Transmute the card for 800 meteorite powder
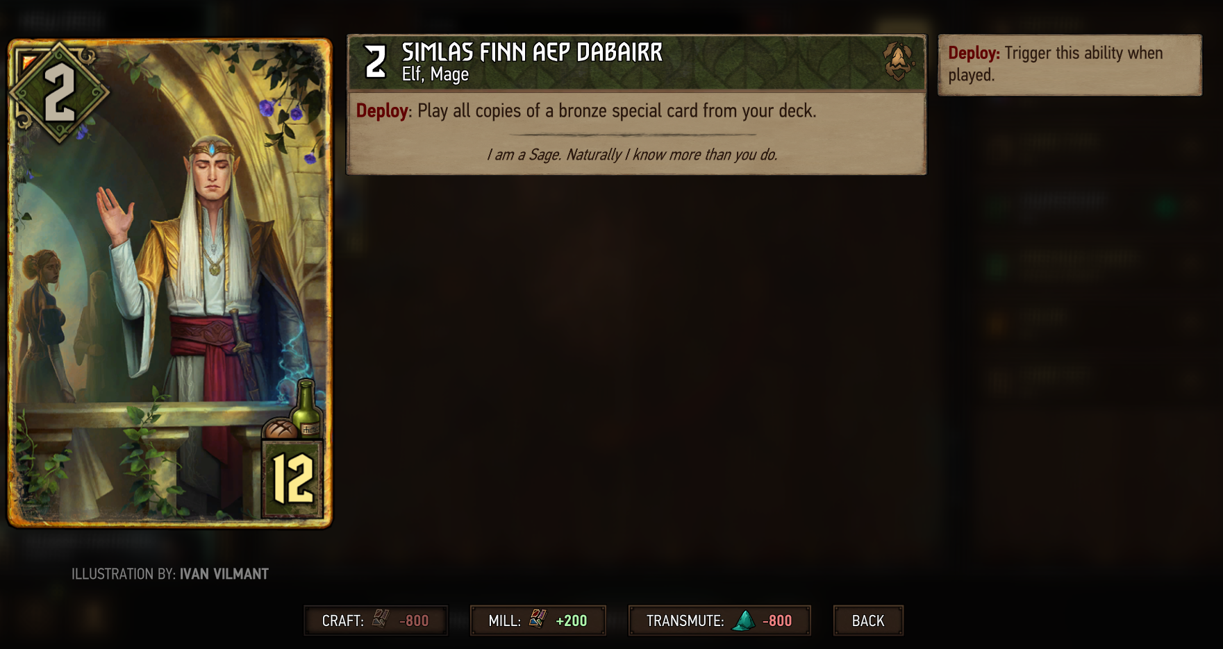 click(x=719, y=621)
